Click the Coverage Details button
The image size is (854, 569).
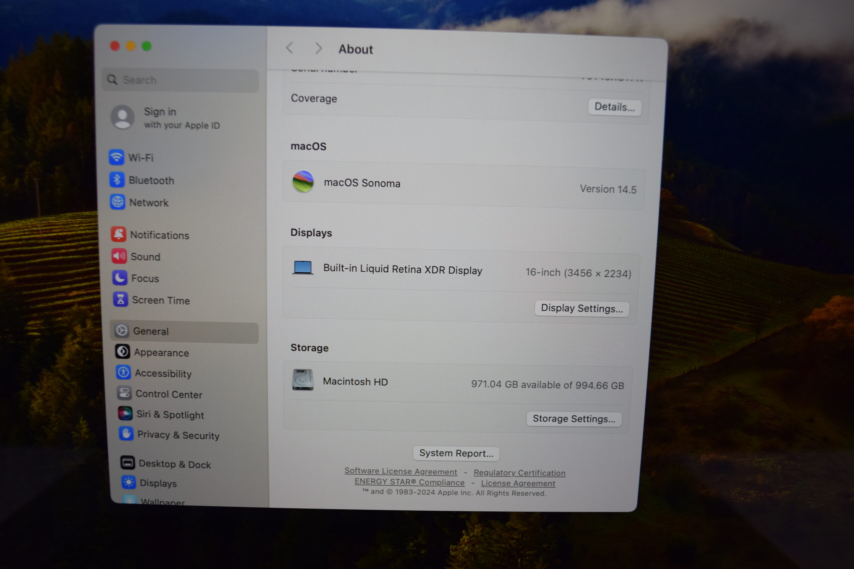pyautogui.click(x=614, y=107)
